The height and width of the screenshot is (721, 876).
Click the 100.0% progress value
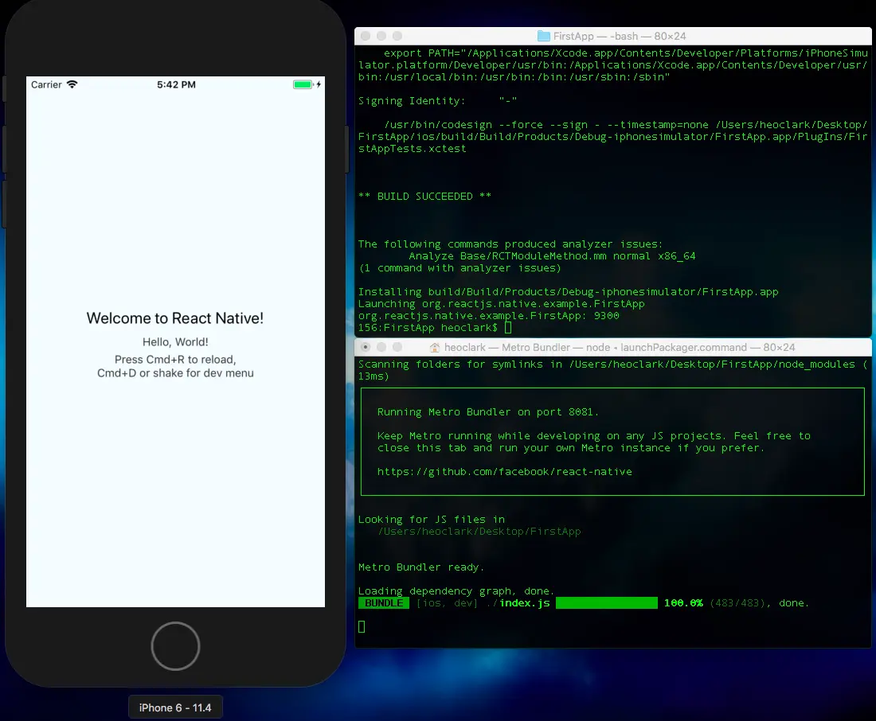(683, 603)
